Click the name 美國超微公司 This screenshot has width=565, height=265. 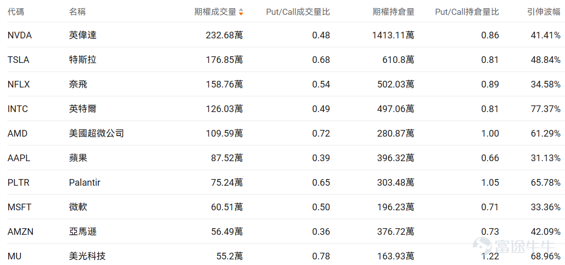(x=96, y=134)
